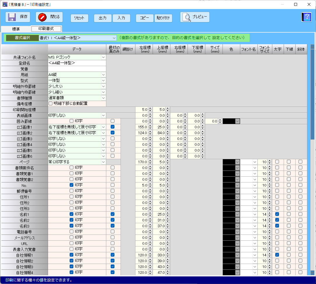The width and height of the screenshot is (316, 284).
Task: Click the URL row label
Action: pyautogui.click(x=24, y=244)
